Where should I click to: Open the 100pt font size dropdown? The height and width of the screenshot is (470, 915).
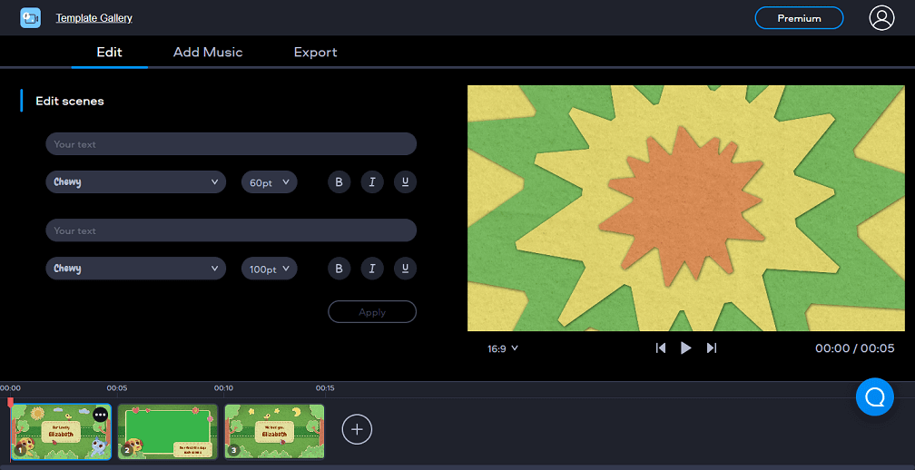[x=269, y=269]
